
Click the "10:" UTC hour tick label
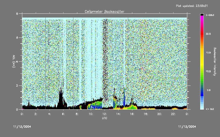coord(91,114)
